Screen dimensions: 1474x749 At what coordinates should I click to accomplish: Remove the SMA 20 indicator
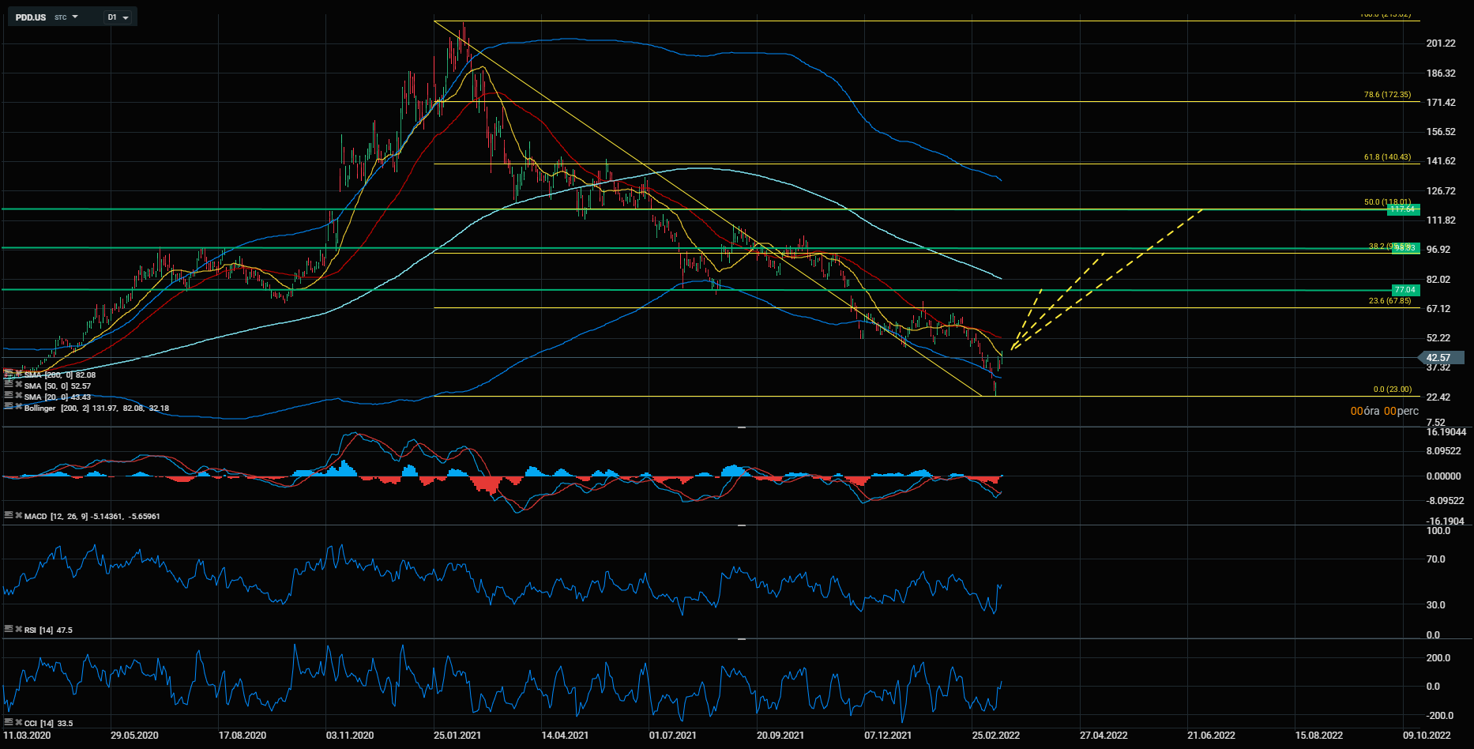(x=18, y=397)
